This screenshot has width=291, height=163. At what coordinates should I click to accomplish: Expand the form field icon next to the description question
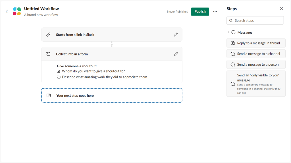pyautogui.click(x=59, y=77)
